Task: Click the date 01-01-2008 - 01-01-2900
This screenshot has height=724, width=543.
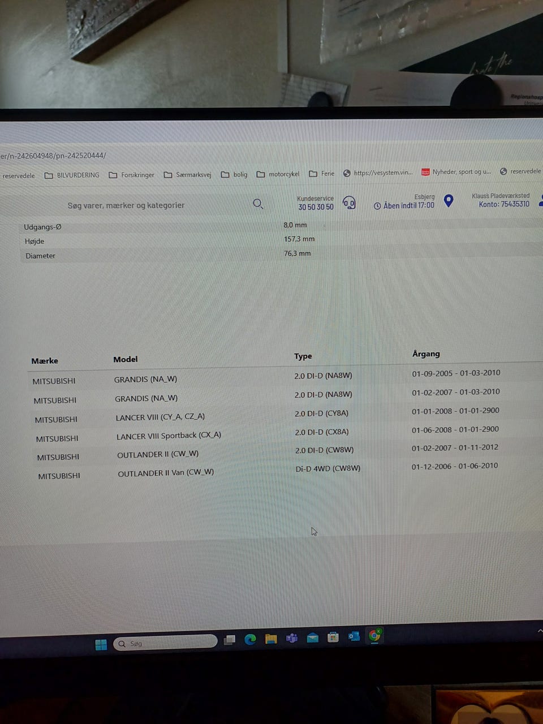Action: click(x=455, y=411)
